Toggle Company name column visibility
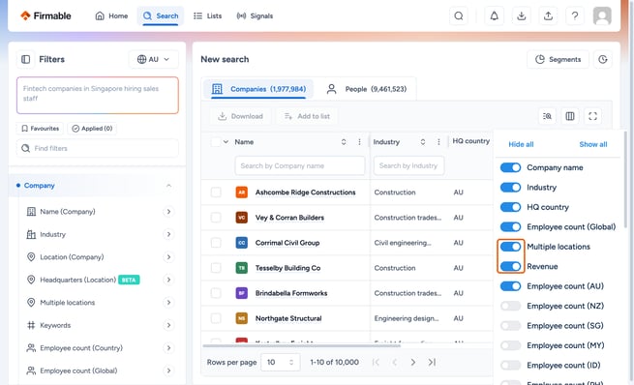Viewport: 634px width, 385px height. click(x=510, y=167)
